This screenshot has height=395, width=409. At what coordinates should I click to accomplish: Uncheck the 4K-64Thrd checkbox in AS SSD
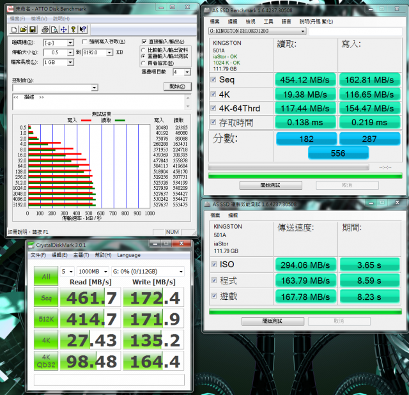tap(213, 108)
